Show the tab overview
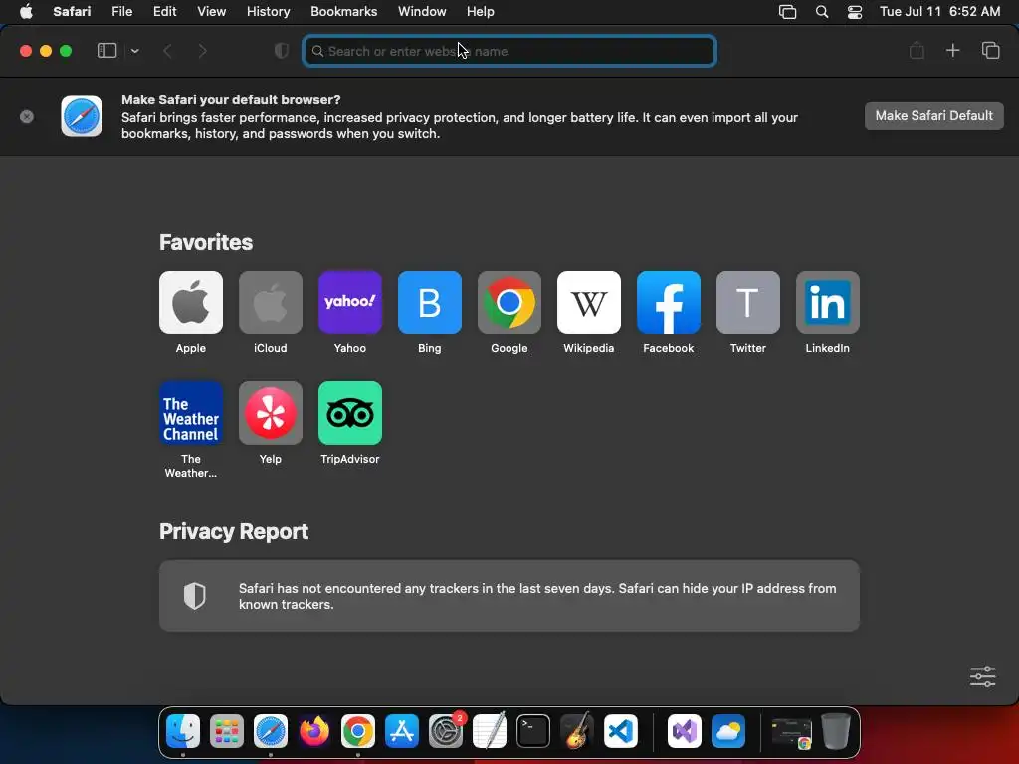This screenshot has width=1019, height=764. pos(990,50)
